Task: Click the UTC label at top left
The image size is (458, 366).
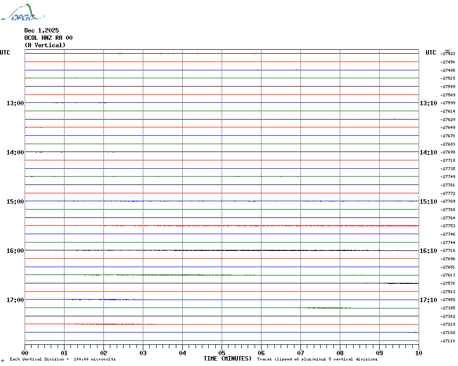Action: [x=5, y=53]
